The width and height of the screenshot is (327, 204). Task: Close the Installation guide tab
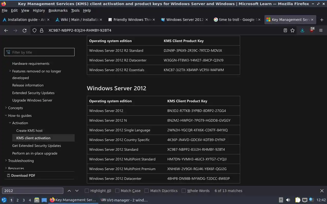[48, 20]
